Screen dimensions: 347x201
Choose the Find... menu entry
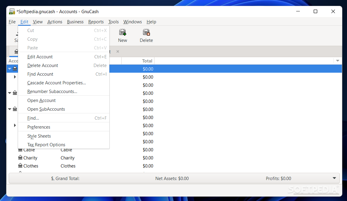click(64, 118)
